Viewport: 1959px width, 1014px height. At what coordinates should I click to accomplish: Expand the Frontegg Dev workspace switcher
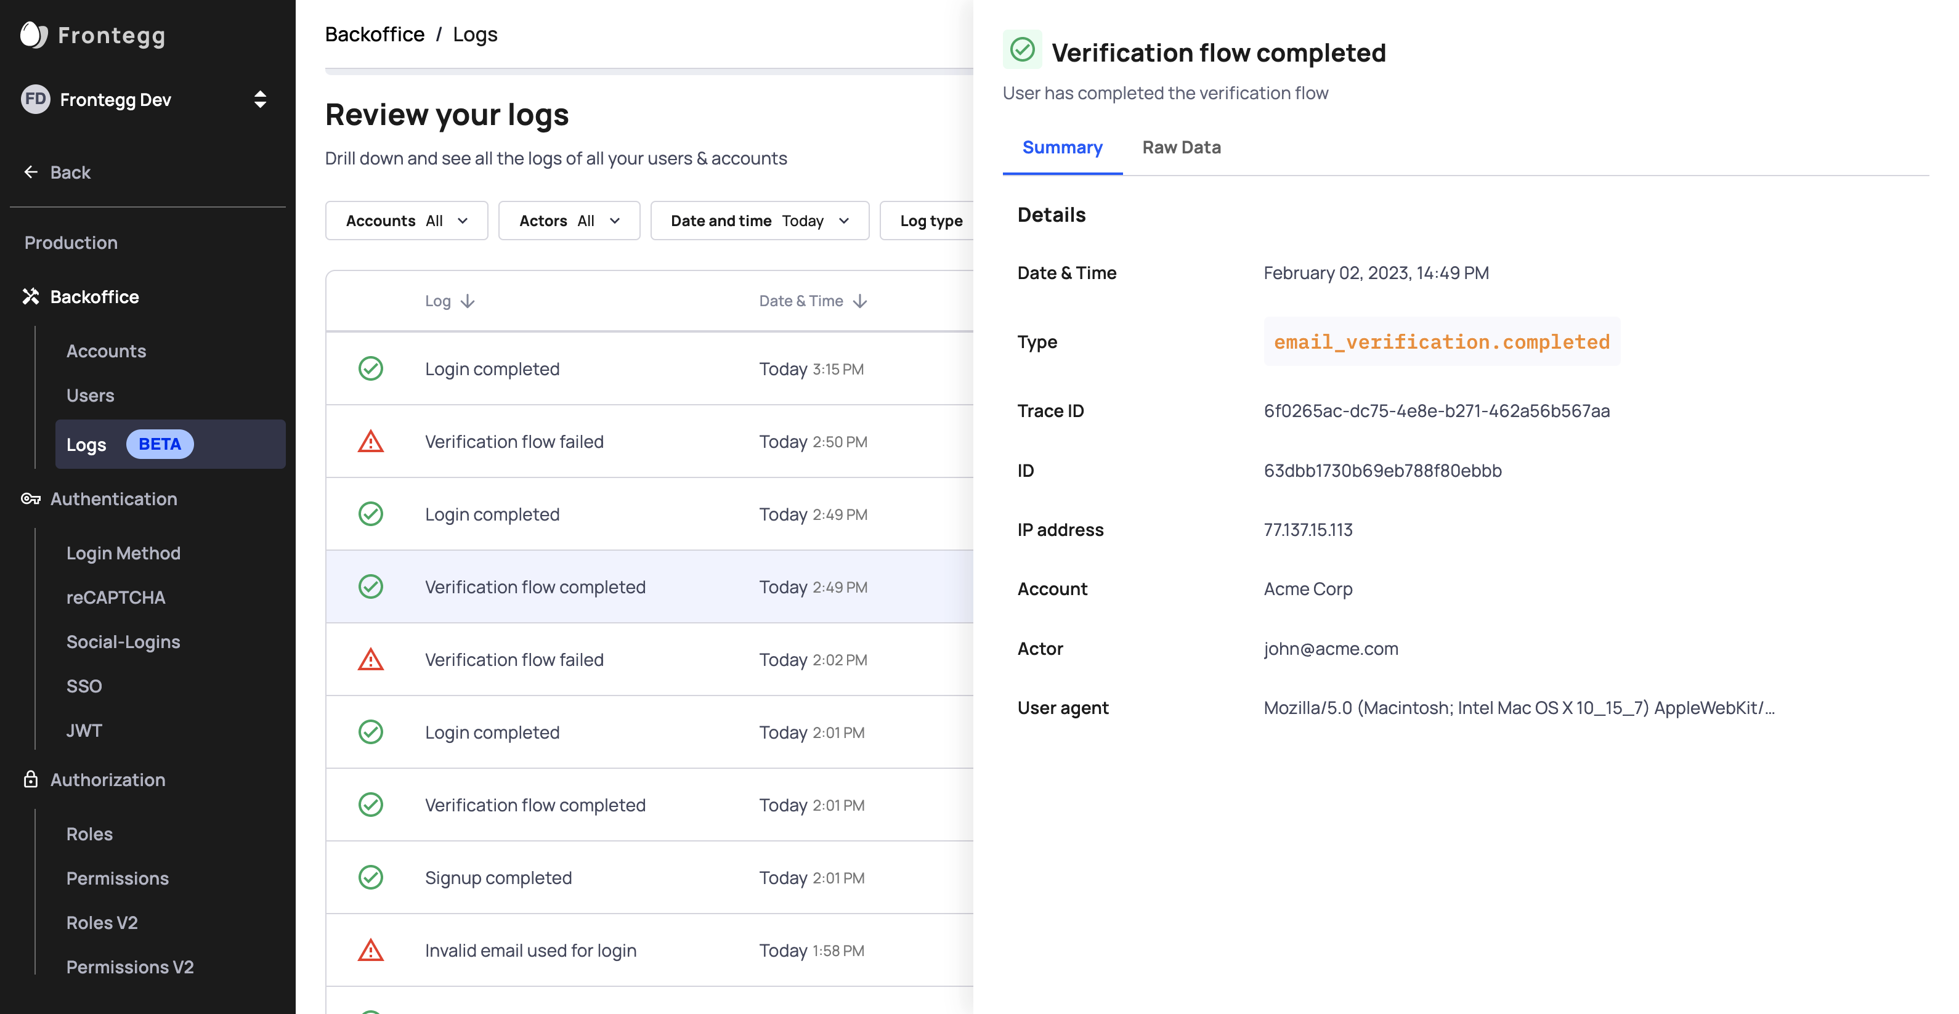(260, 100)
